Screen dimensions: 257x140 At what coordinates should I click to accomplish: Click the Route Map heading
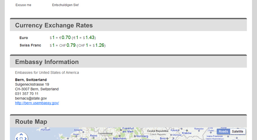tap(31, 122)
